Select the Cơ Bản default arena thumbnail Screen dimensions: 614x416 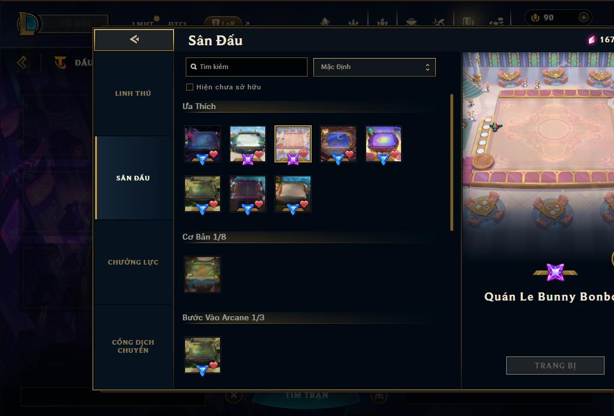203,274
